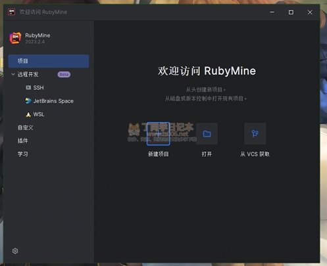The image size is (327, 266).
Task: Minimize the RubyMine welcome window
Action: pos(272,12)
